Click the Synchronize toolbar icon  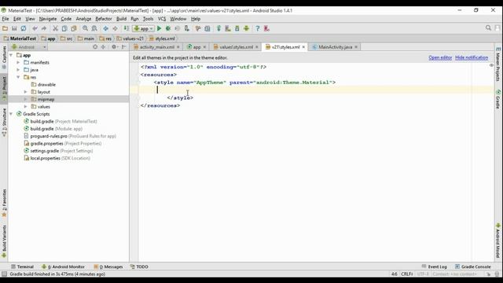[x=24, y=28]
